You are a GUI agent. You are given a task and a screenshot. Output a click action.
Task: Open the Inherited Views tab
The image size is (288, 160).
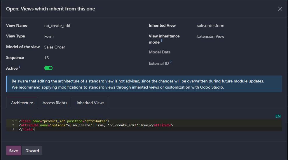[x=90, y=103]
